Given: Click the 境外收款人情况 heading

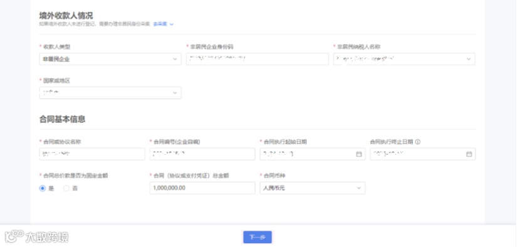Looking at the screenshot, I should coord(66,16).
